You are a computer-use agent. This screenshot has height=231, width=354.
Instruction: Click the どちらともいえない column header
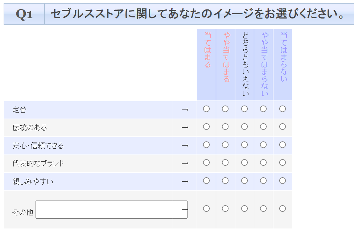tap(245, 64)
